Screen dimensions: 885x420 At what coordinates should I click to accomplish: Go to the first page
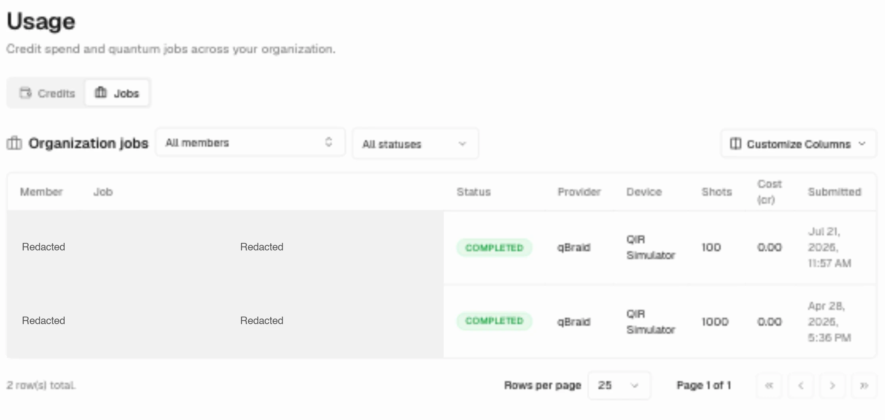[769, 385]
